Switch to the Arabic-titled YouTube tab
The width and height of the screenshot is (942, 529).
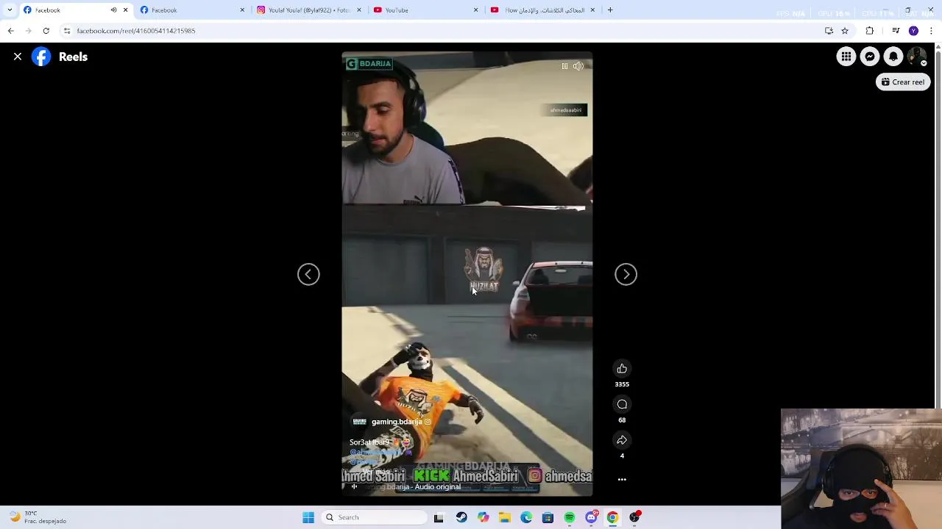click(542, 10)
